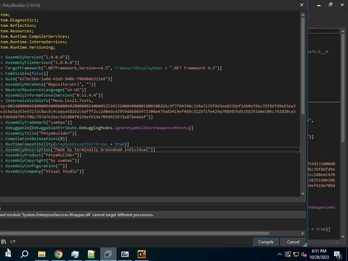Click the AssemblyTrademark "sumhex" line

click(x=36, y=122)
